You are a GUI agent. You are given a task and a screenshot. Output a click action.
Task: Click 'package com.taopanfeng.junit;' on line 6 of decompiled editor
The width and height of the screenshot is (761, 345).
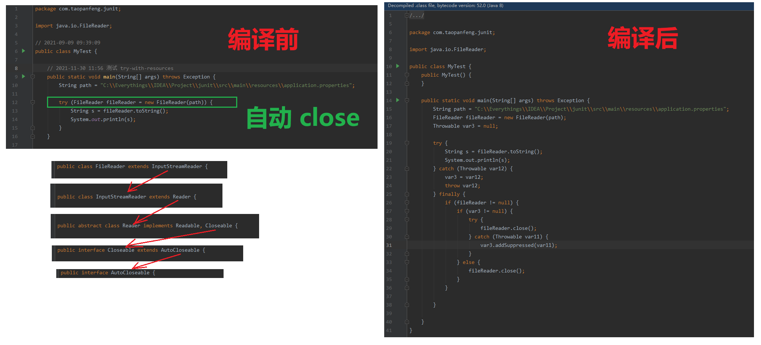point(452,32)
